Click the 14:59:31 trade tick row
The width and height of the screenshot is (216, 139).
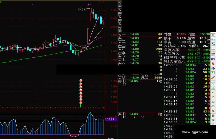pos(187,119)
